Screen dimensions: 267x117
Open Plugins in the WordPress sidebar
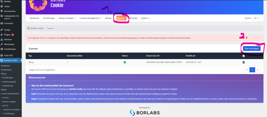7,34
